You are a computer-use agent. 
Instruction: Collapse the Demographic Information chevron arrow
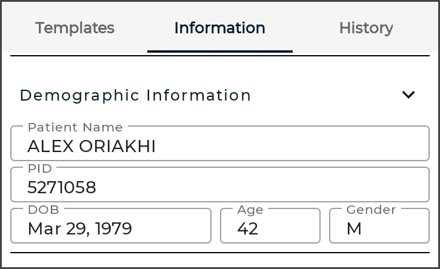click(x=408, y=95)
